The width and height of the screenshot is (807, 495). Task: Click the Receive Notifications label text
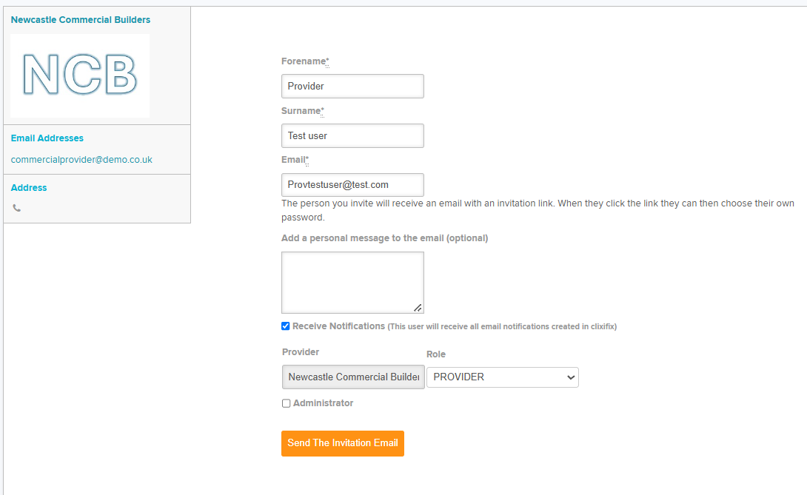coord(338,326)
